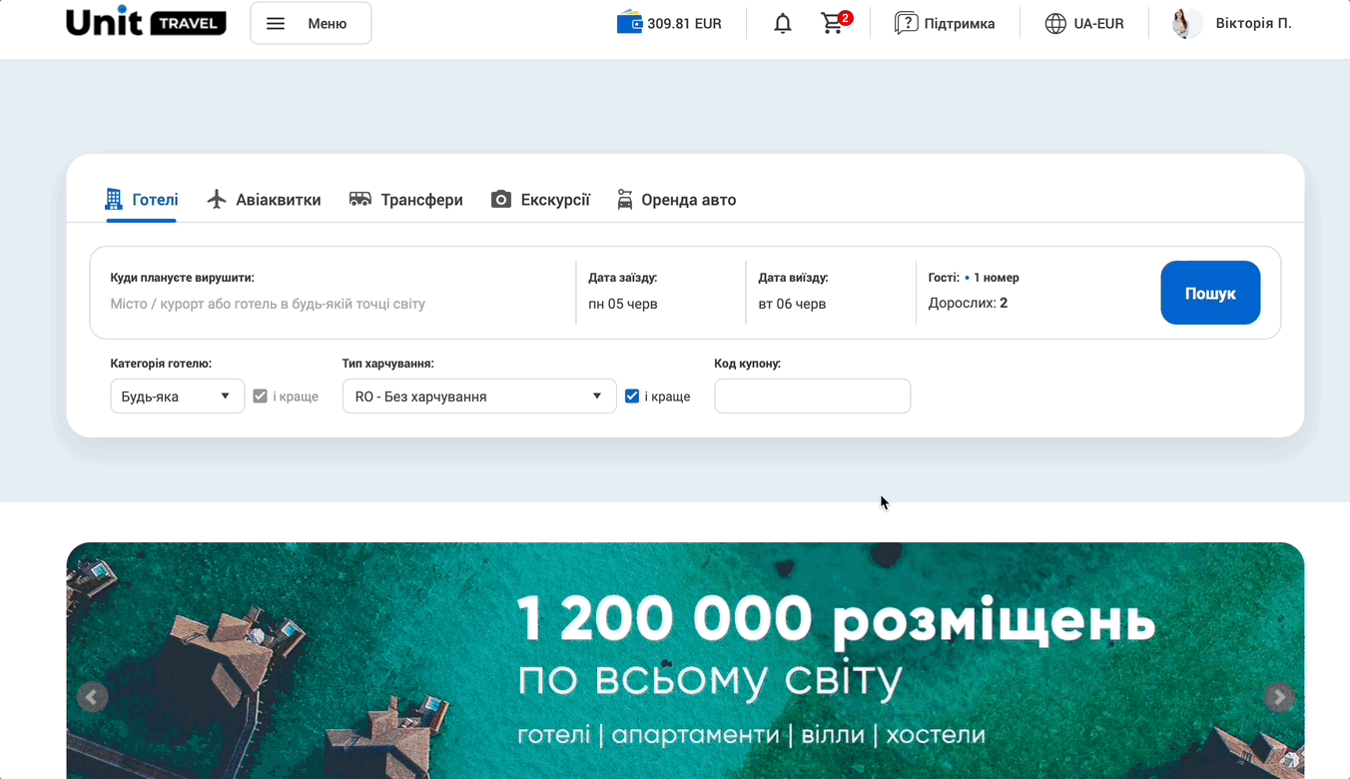The height and width of the screenshot is (779, 1350).
Task: Open the Екскурсії tab
Action: pos(541,200)
